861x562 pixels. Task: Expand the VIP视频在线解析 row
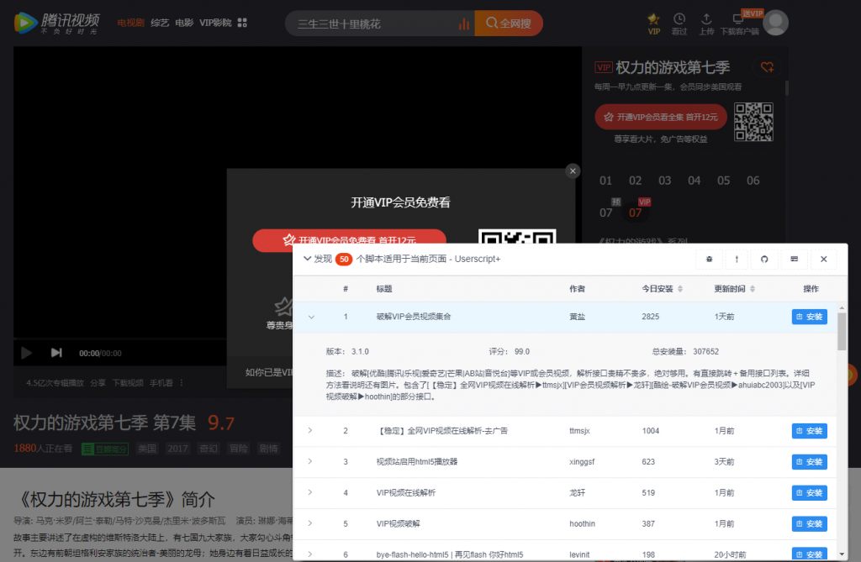click(310, 492)
